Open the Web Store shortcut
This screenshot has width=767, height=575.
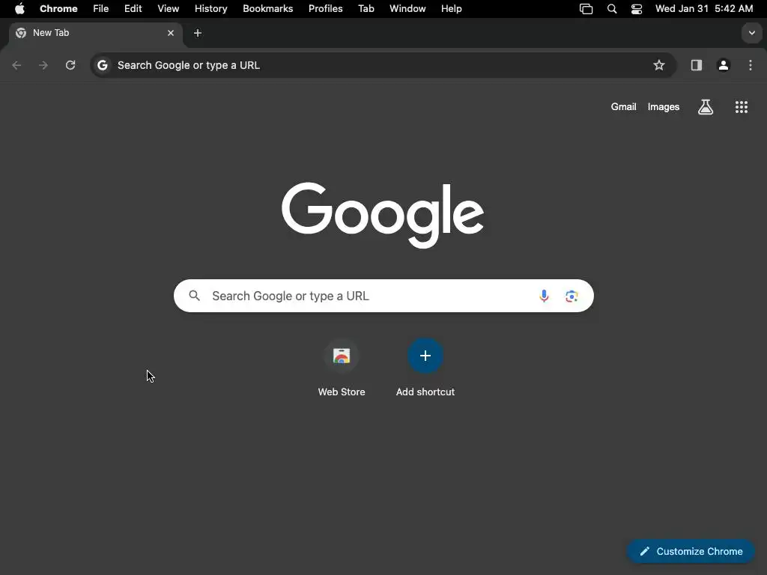[342, 368]
